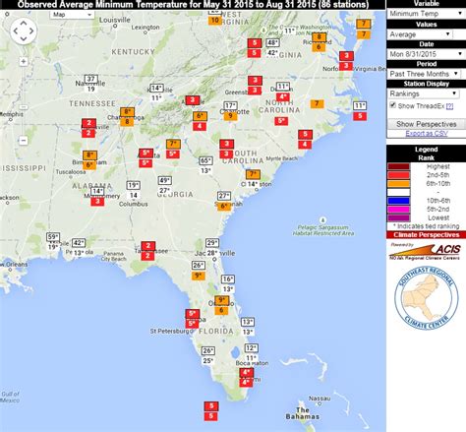Screen dimensions: 466x432
Task: Select the white 25* station marker
Action: click(x=208, y=361)
